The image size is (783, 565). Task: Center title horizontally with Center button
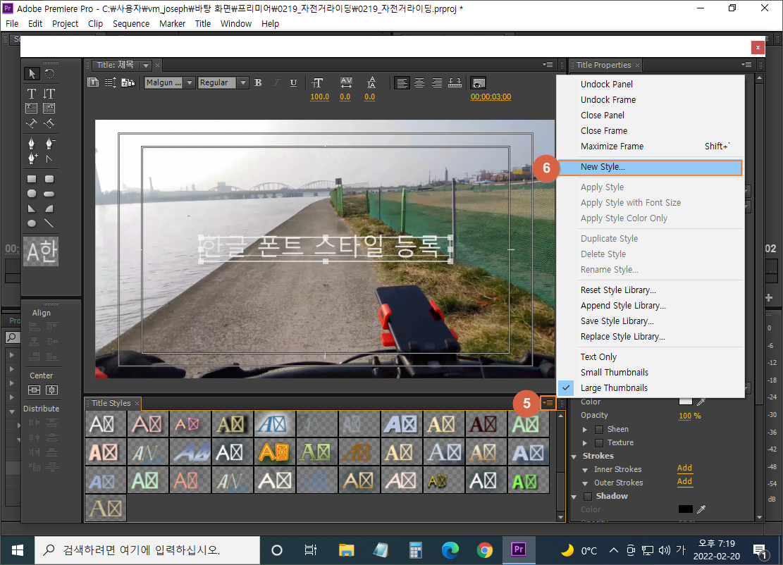52,390
